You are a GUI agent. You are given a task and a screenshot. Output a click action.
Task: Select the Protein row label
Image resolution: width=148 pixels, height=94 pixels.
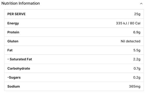click(13, 32)
